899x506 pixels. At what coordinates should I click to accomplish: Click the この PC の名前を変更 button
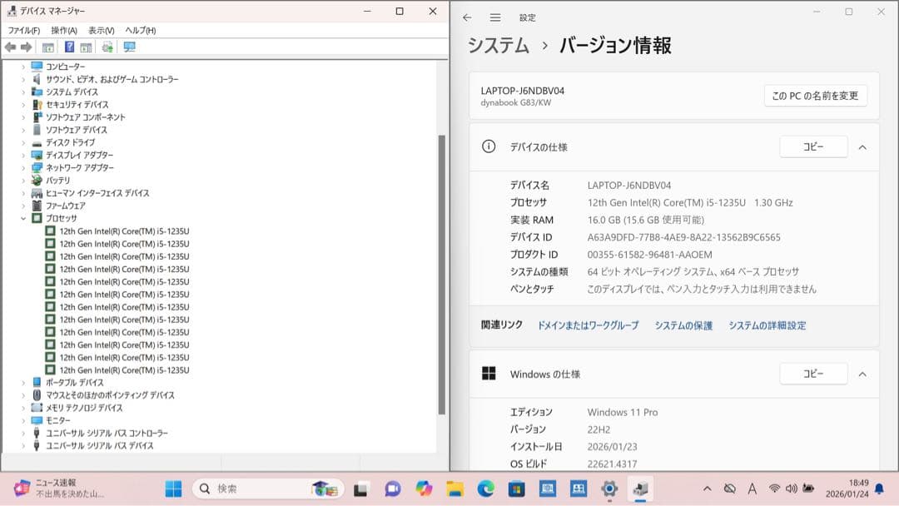click(x=815, y=95)
